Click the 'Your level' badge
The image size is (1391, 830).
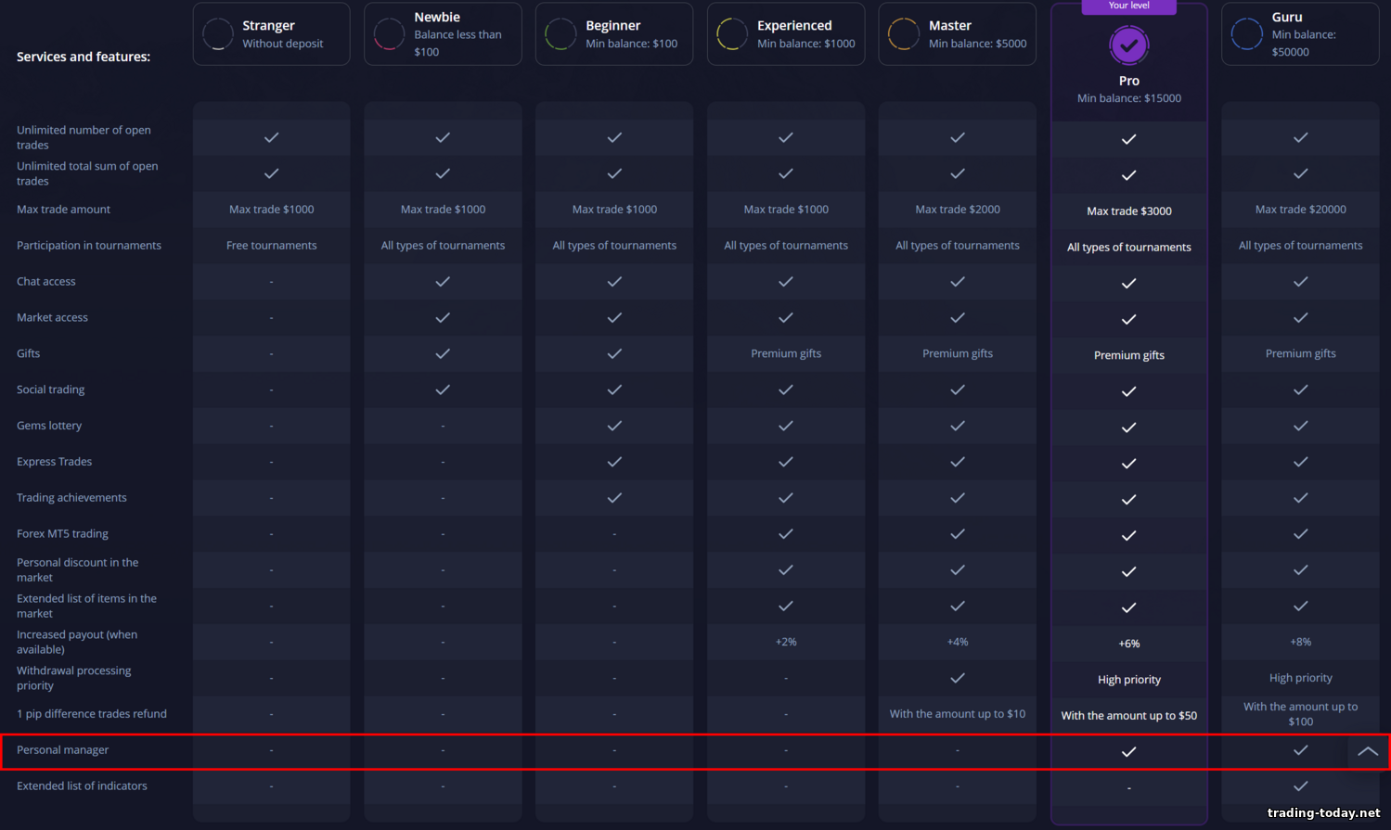pos(1128,6)
